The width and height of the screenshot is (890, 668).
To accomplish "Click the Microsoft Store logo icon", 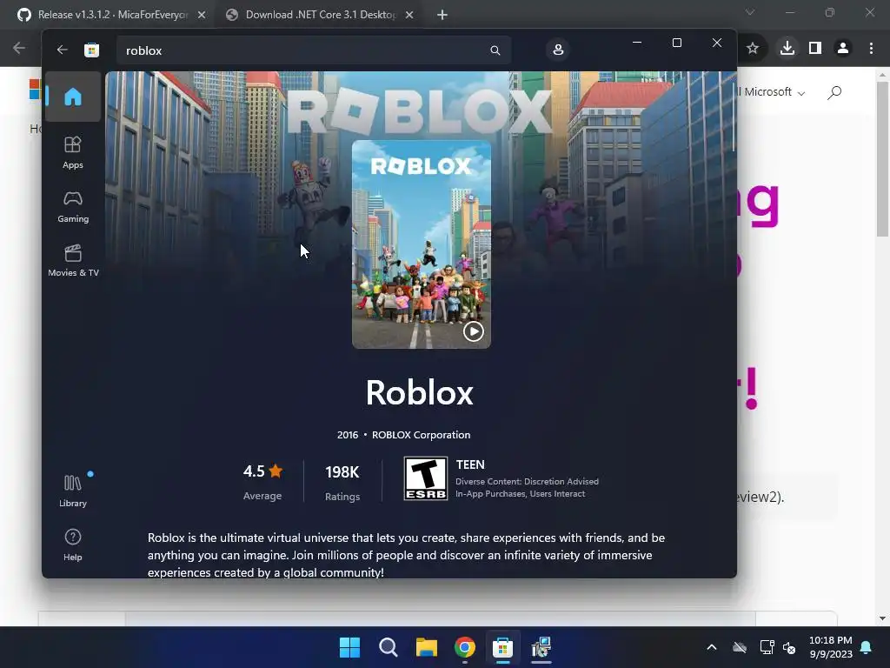I will (91, 50).
